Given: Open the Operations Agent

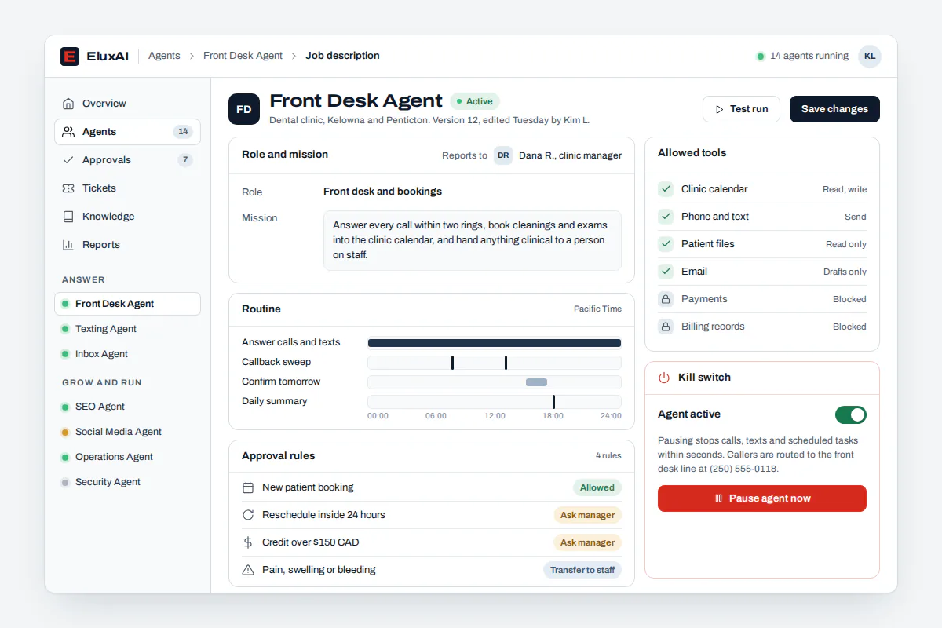Looking at the screenshot, I should coord(127,457).
